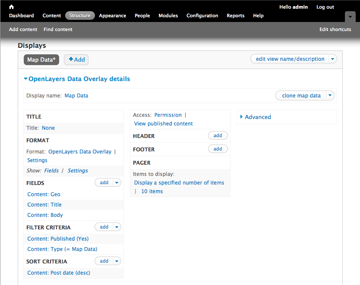Click the home icon in admin toolbar

[x=11, y=7]
